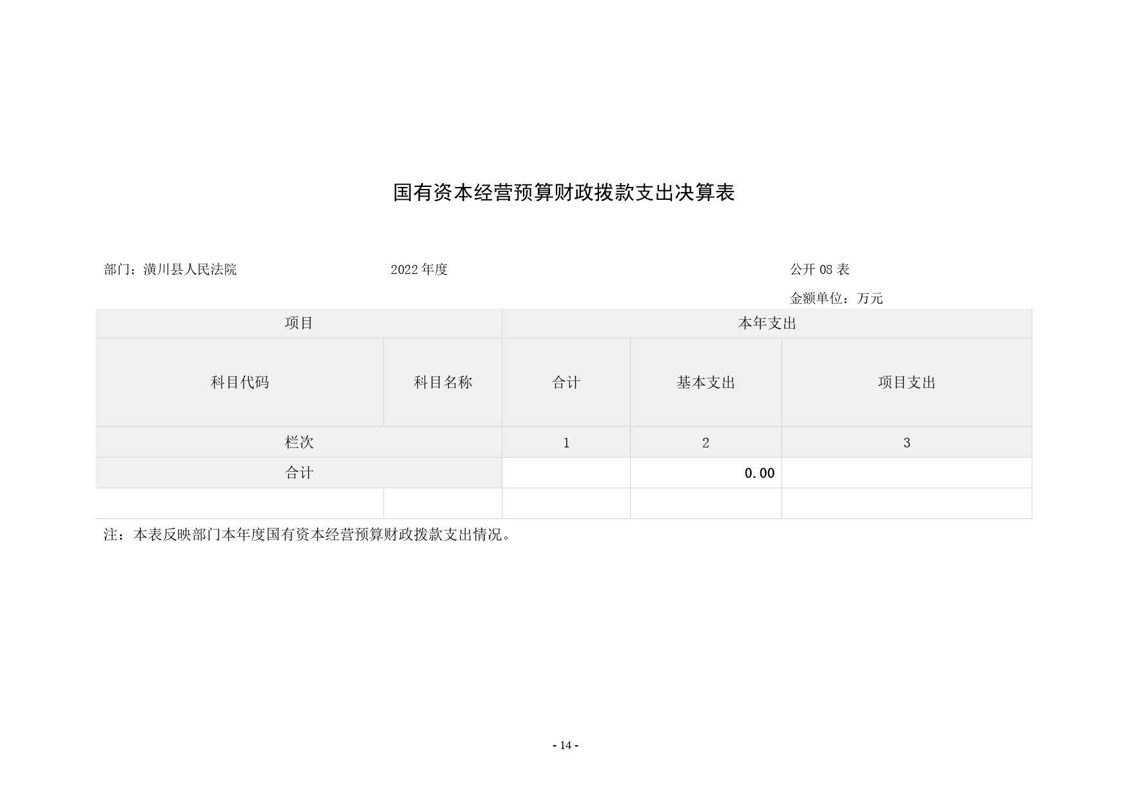Select the footnote starting with 注：本表反映
The width and height of the screenshot is (1131, 800).
pyautogui.click(x=308, y=535)
